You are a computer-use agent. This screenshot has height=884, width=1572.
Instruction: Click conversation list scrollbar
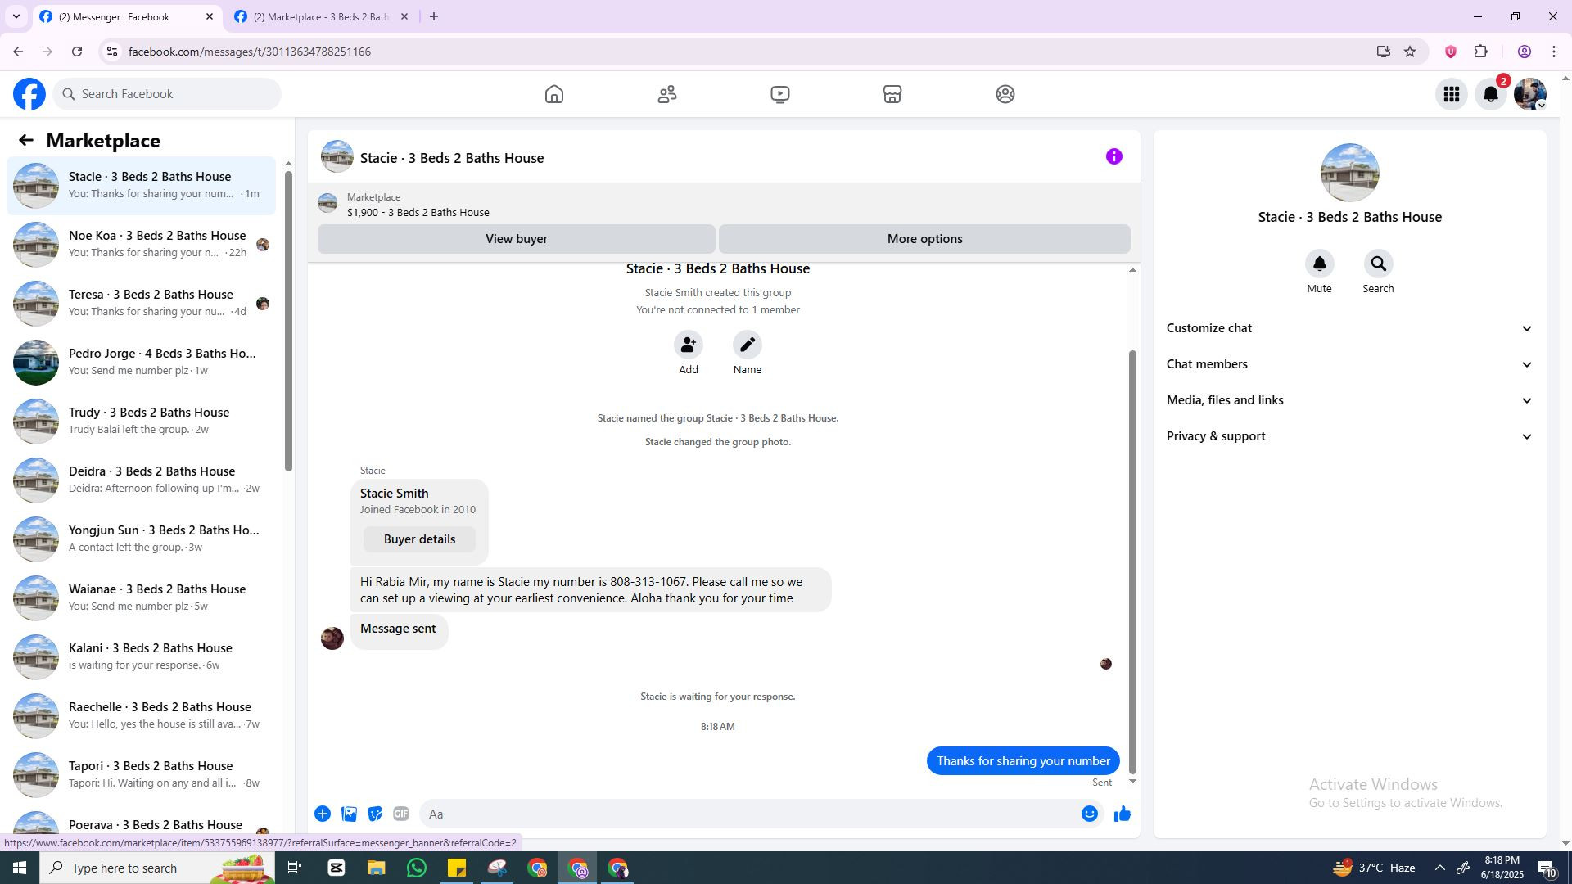[x=288, y=321]
